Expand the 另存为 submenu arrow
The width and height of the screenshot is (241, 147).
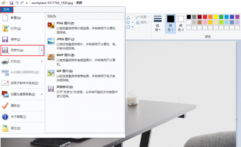[x=42, y=50]
